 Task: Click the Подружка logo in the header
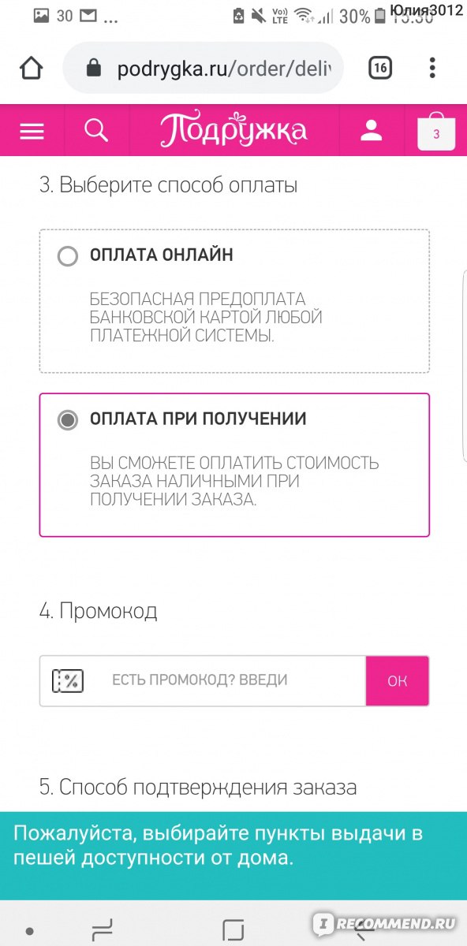[233, 130]
